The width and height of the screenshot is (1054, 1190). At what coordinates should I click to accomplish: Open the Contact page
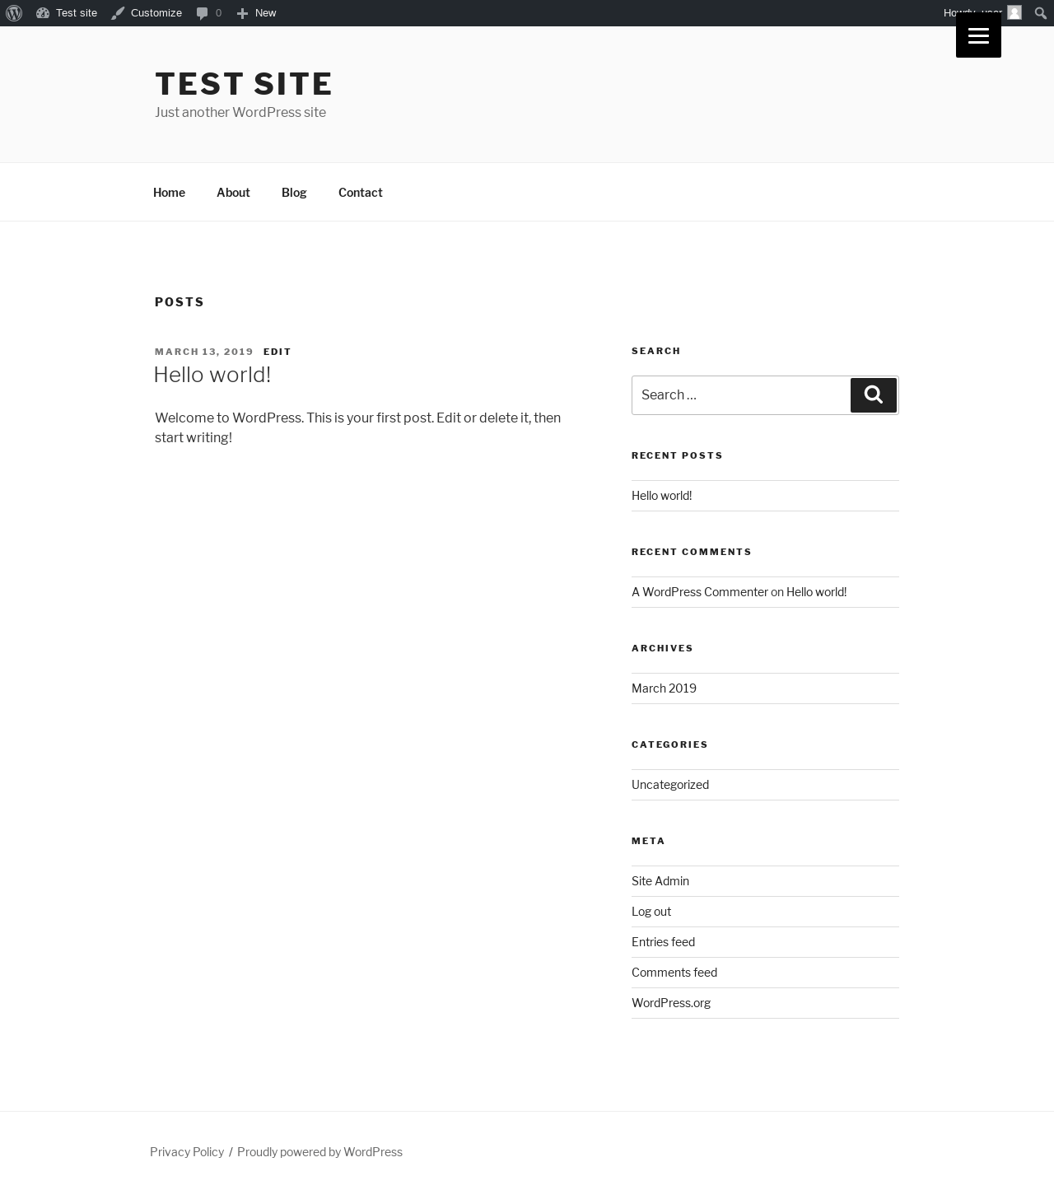pos(361,192)
